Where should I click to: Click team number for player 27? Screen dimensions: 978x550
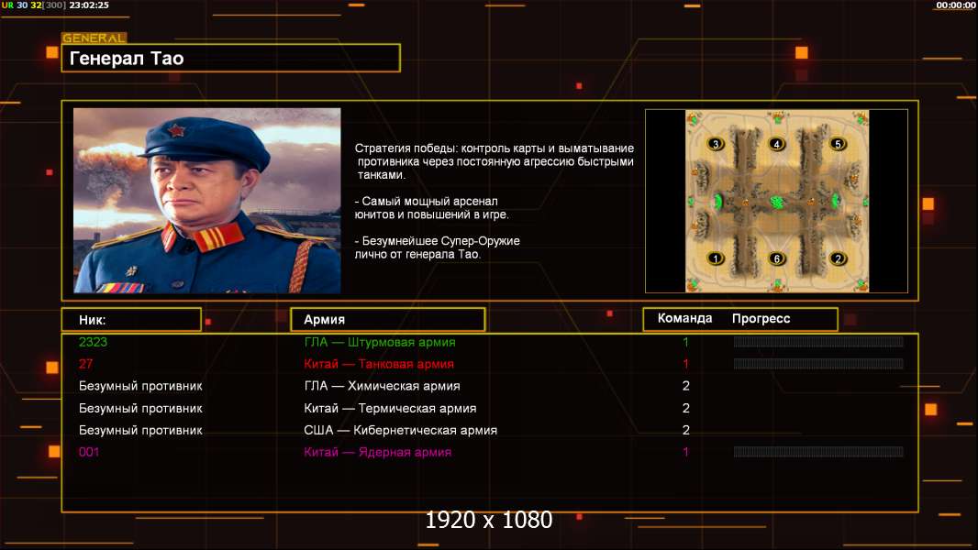(685, 364)
